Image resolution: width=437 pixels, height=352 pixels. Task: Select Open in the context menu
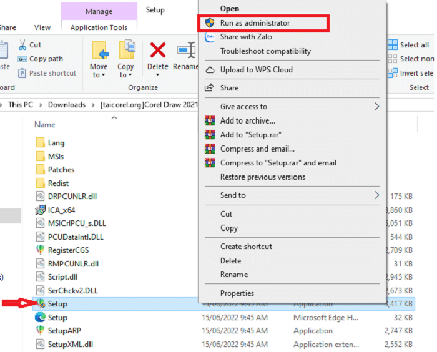pyautogui.click(x=230, y=9)
